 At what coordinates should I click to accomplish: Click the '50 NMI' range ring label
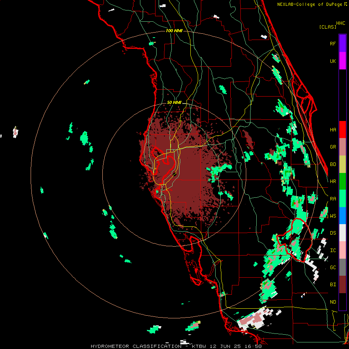coord(174,103)
